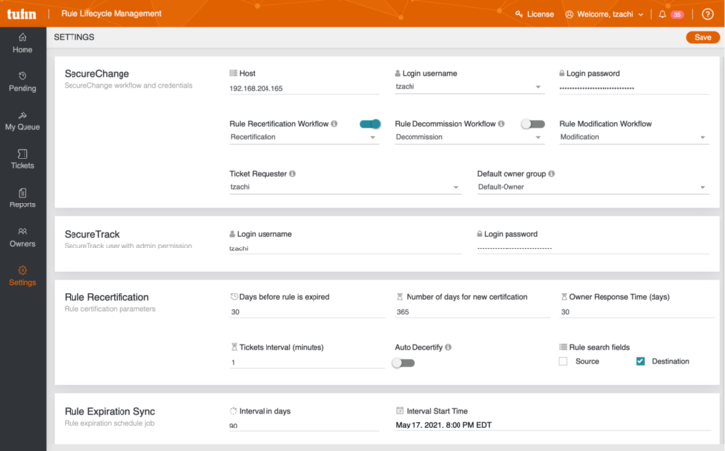Open the Modification workflow dropdown

click(x=635, y=137)
